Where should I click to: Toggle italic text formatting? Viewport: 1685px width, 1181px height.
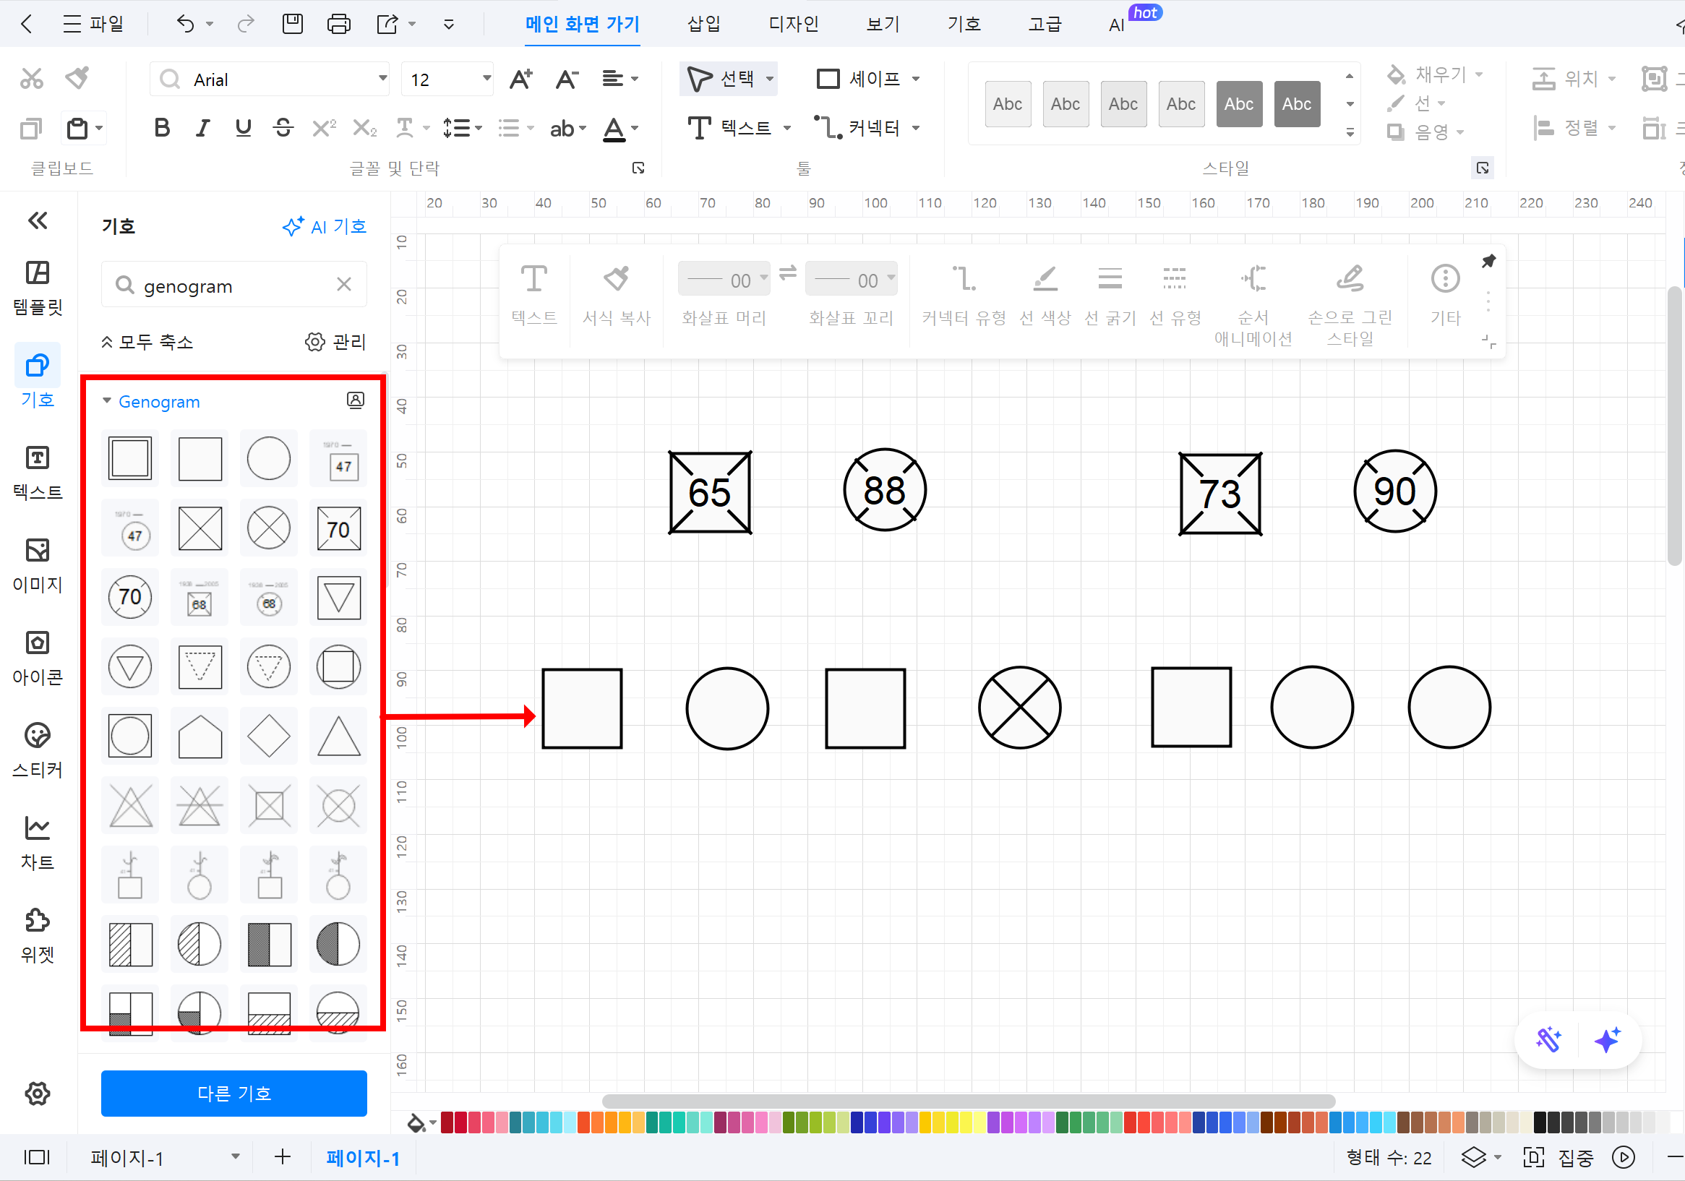(202, 129)
